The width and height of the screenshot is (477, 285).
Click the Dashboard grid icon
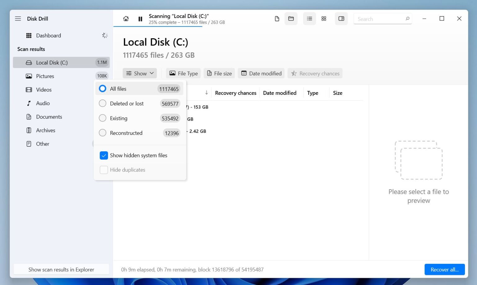[29, 35]
